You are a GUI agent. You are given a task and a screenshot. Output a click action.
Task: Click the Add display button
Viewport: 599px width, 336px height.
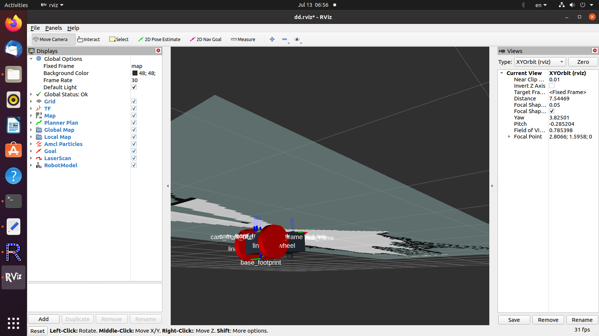[43, 319]
